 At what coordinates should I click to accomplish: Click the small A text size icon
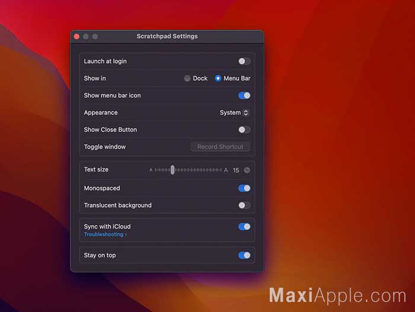point(151,170)
